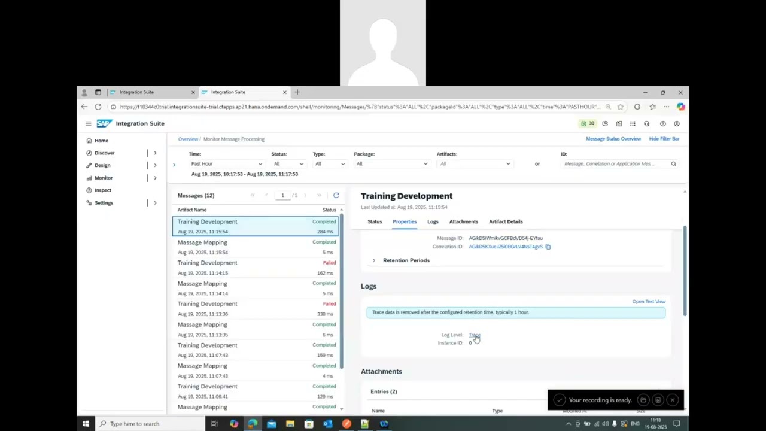
Task: Expand the collapsed panel arrow left of Time
Action: pyautogui.click(x=174, y=165)
